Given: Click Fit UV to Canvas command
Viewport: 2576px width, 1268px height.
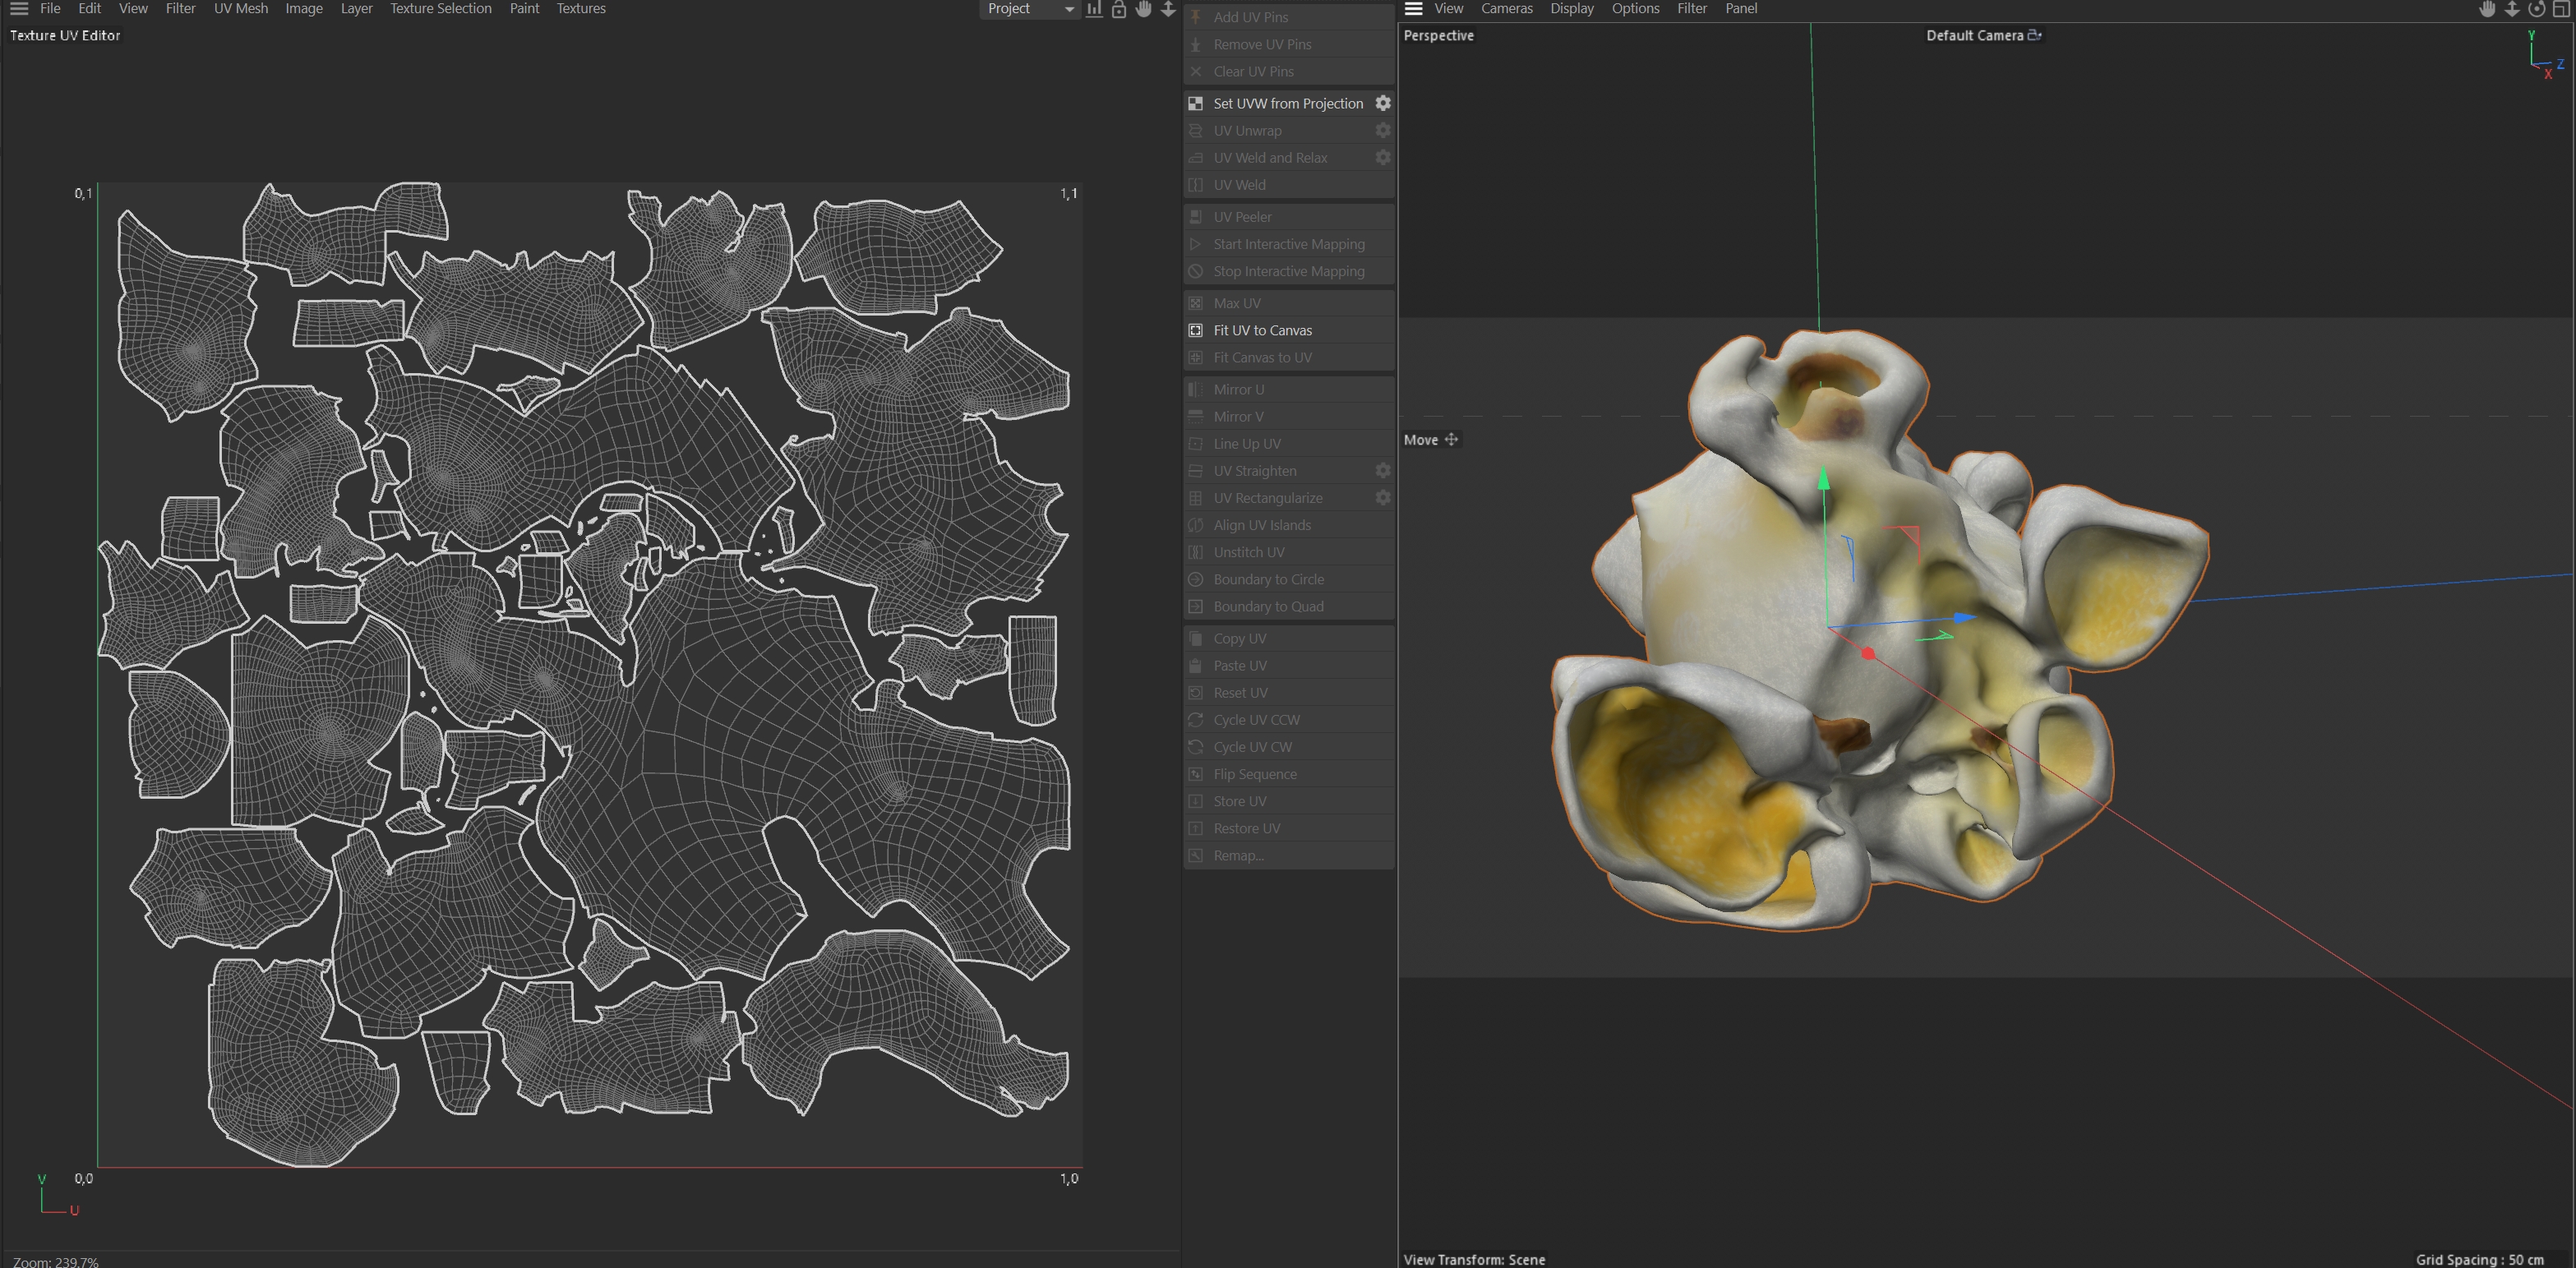Looking at the screenshot, I should 1262,330.
